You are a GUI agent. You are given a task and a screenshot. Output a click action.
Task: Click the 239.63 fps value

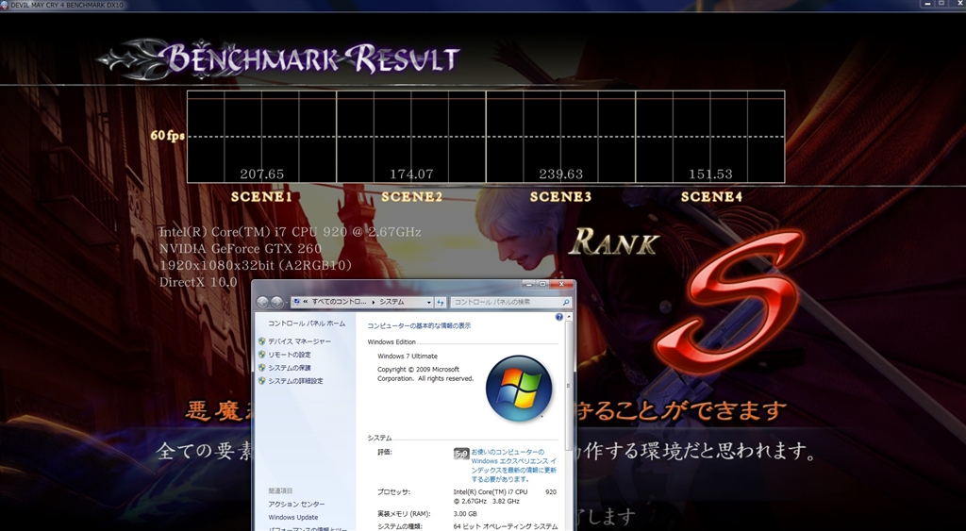tap(560, 174)
